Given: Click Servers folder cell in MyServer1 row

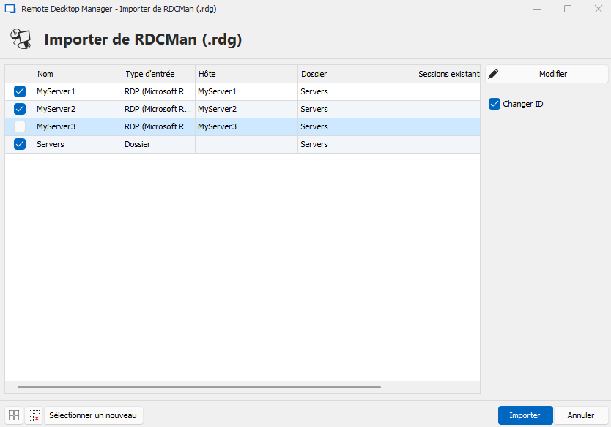Looking at the screenshot, I should pyautogui.click(x=356, y=91).
